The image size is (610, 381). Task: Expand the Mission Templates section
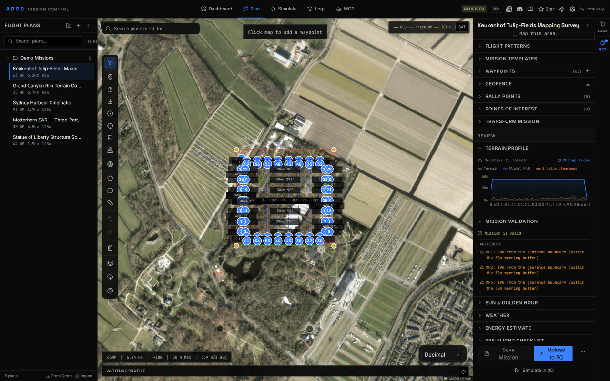[534, 59]
